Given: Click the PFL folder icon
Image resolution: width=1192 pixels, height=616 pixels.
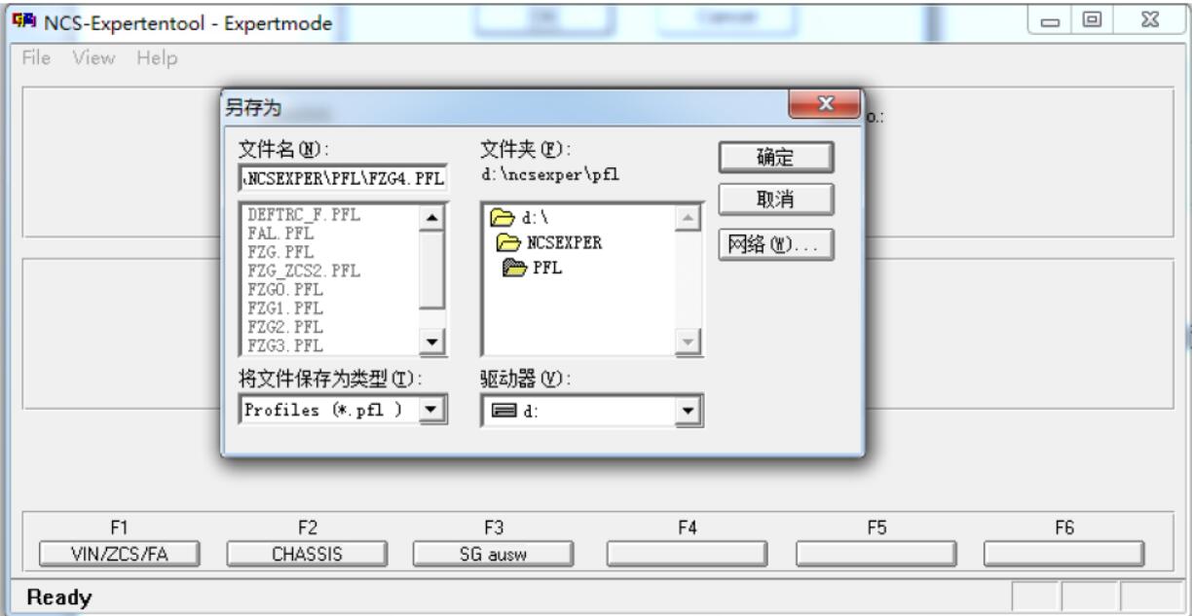Looking at the screenshot, I should click(515, 269).
